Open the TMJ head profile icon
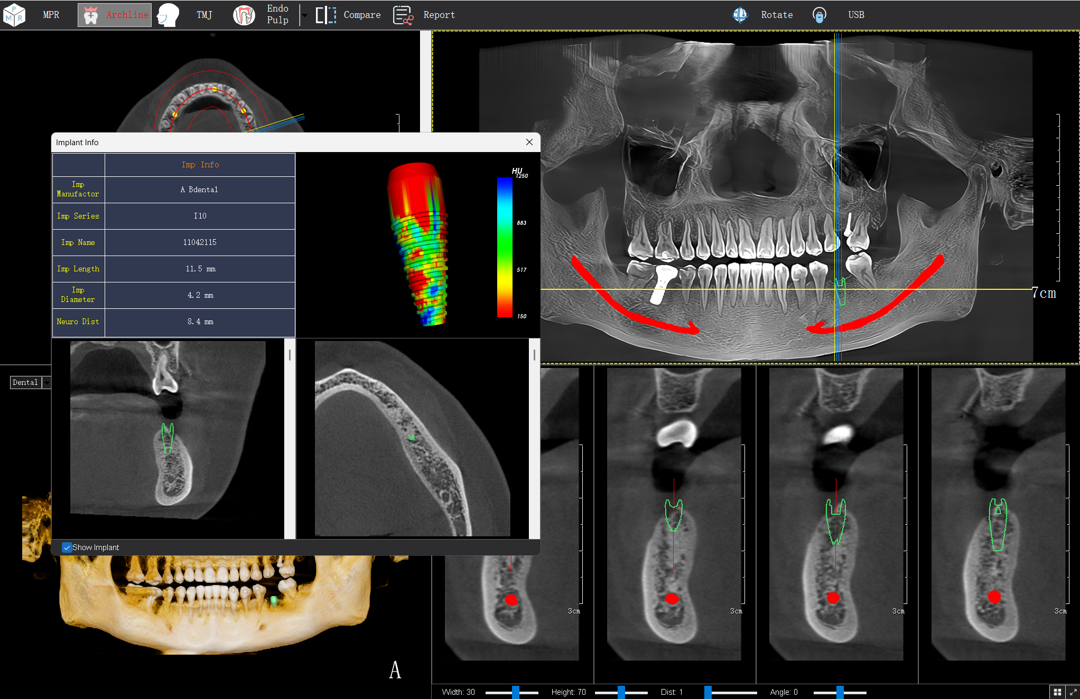The width and height of the screenshot is (1080, 699). coord(168,15)
